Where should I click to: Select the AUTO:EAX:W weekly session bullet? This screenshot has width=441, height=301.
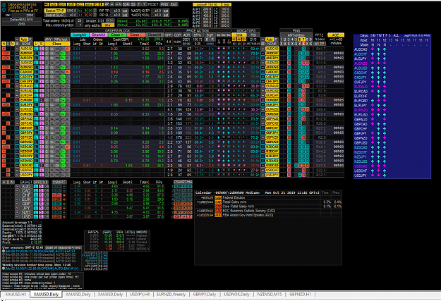click(x=4, y=269)
